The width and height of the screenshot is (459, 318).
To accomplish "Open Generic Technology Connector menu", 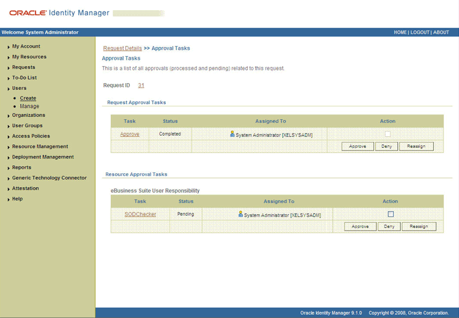I will point(49,178).
